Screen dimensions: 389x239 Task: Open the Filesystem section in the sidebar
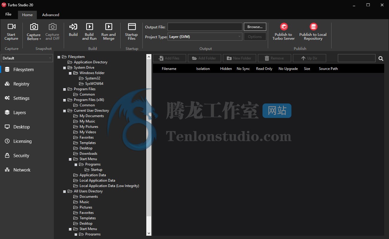point(27,70)
